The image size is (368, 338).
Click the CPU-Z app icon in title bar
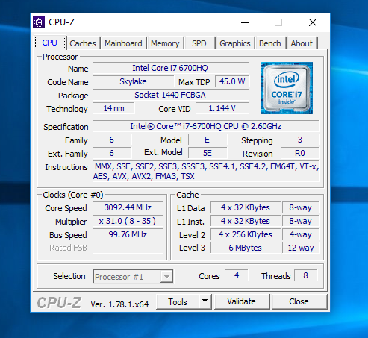tap(39, 22)
